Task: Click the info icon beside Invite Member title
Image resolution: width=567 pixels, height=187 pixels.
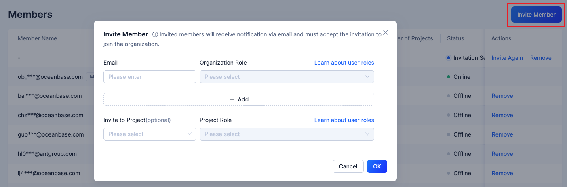Action: pyautogui.click(x=155, y=35)
